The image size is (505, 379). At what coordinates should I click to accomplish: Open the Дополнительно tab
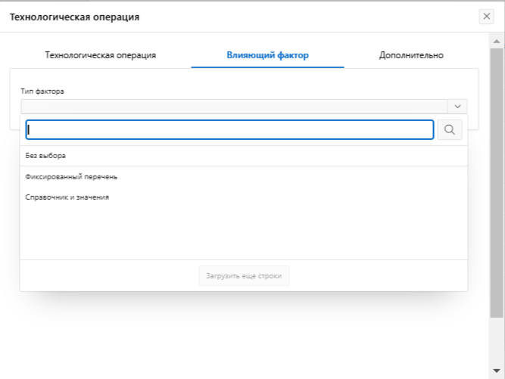(411, 55)
